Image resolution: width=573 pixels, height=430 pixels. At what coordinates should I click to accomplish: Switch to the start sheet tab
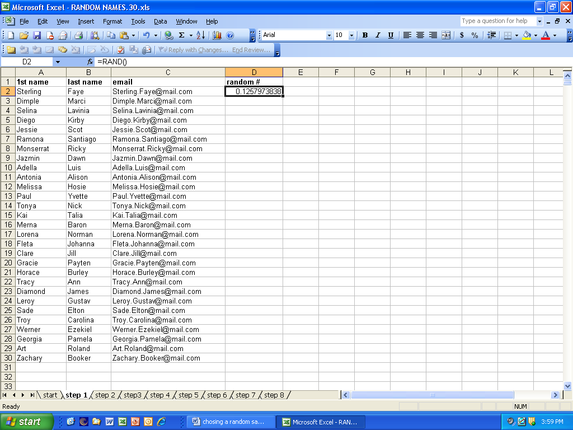[50, 395]
